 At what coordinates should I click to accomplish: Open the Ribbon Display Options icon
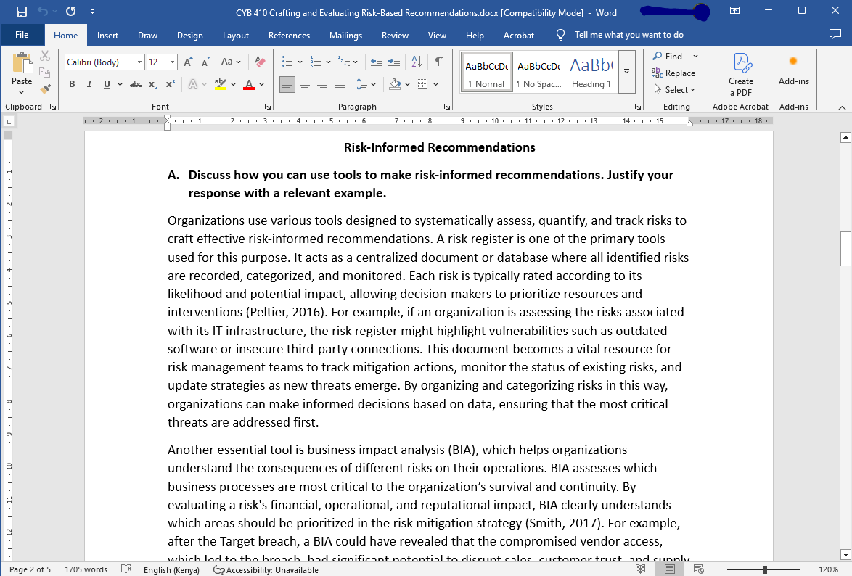pos(734,11)
